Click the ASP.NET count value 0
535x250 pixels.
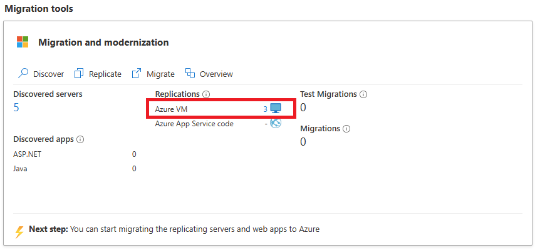134,154
